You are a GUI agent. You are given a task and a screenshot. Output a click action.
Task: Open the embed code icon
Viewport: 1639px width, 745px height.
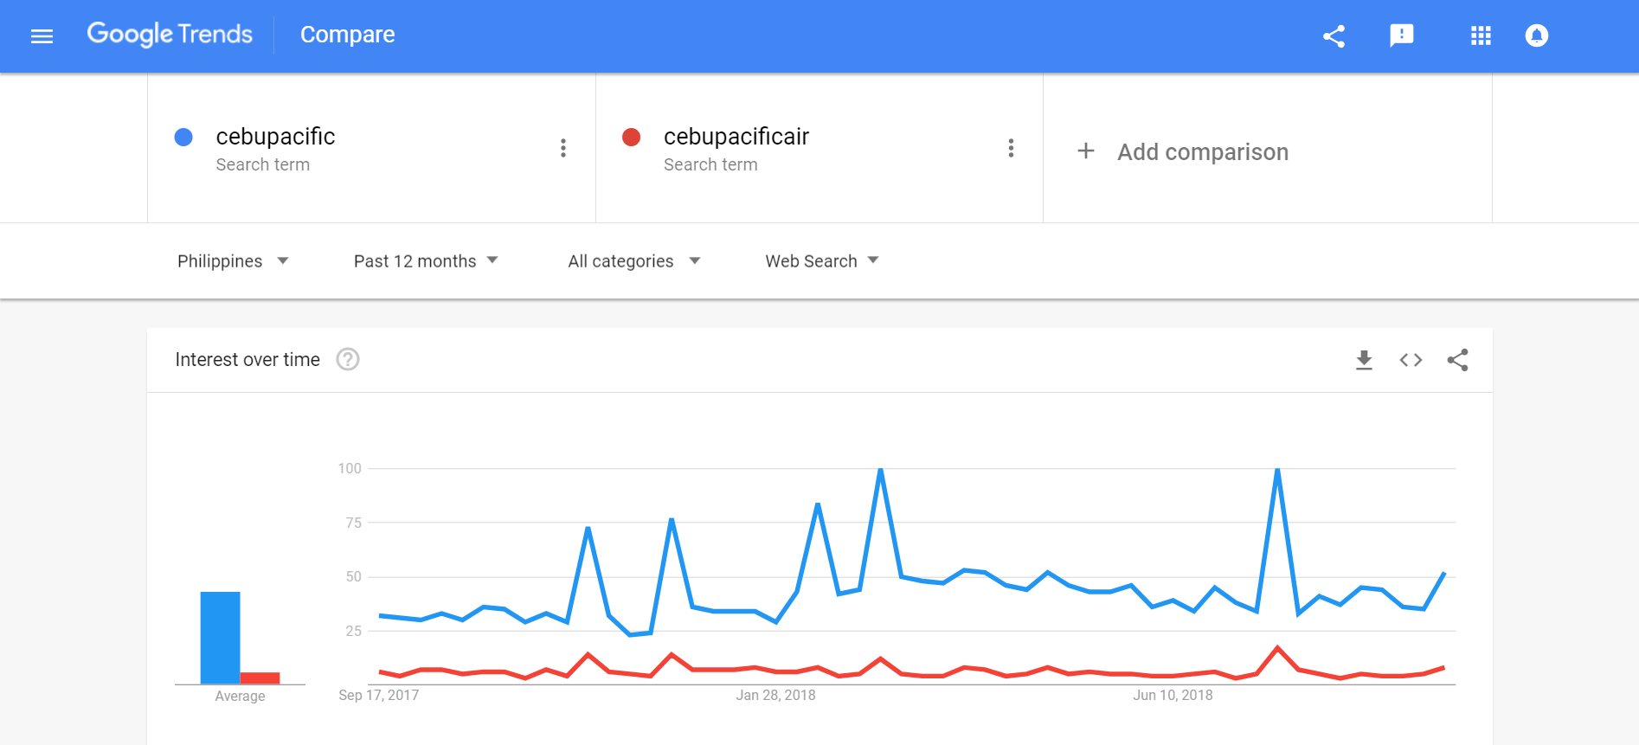tap(1411, 360)
